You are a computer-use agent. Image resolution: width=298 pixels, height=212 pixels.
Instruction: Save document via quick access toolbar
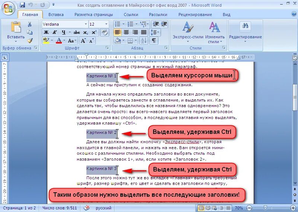22,5
